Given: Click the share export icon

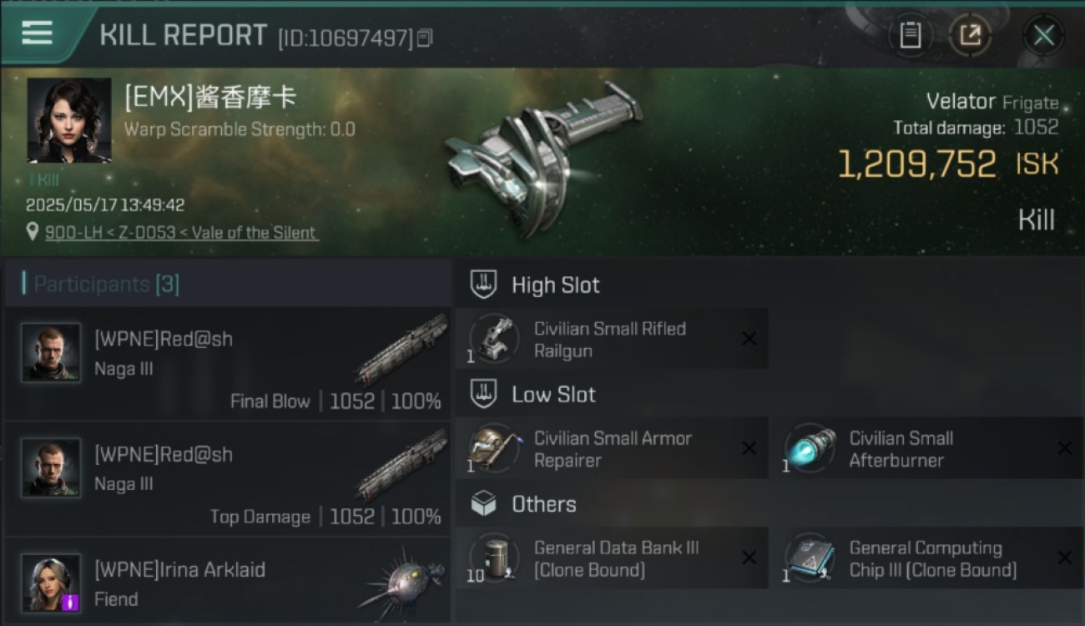Looking at the screenshot, I should coord(970,35).
